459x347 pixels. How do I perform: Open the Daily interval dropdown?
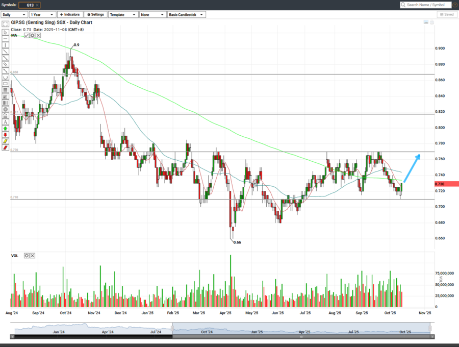pyautogui.click(x=14, y=15)
